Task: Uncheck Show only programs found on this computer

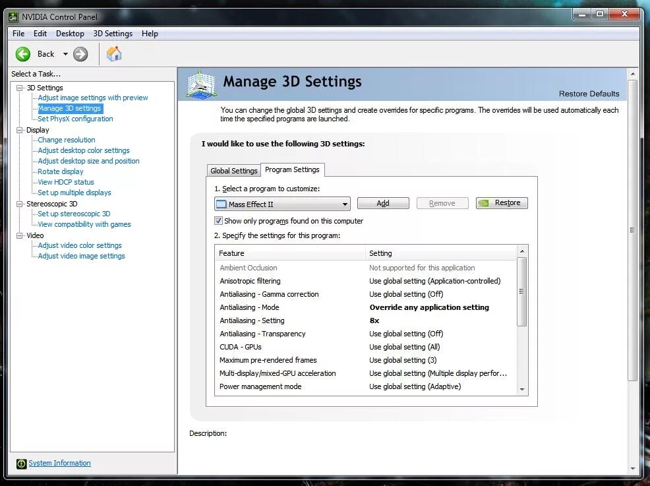Action: [218, 221]
